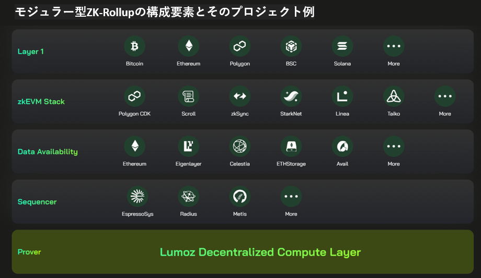Click the 'Linea' caption text
Screen dimensions: 481x278
point(342,114)
